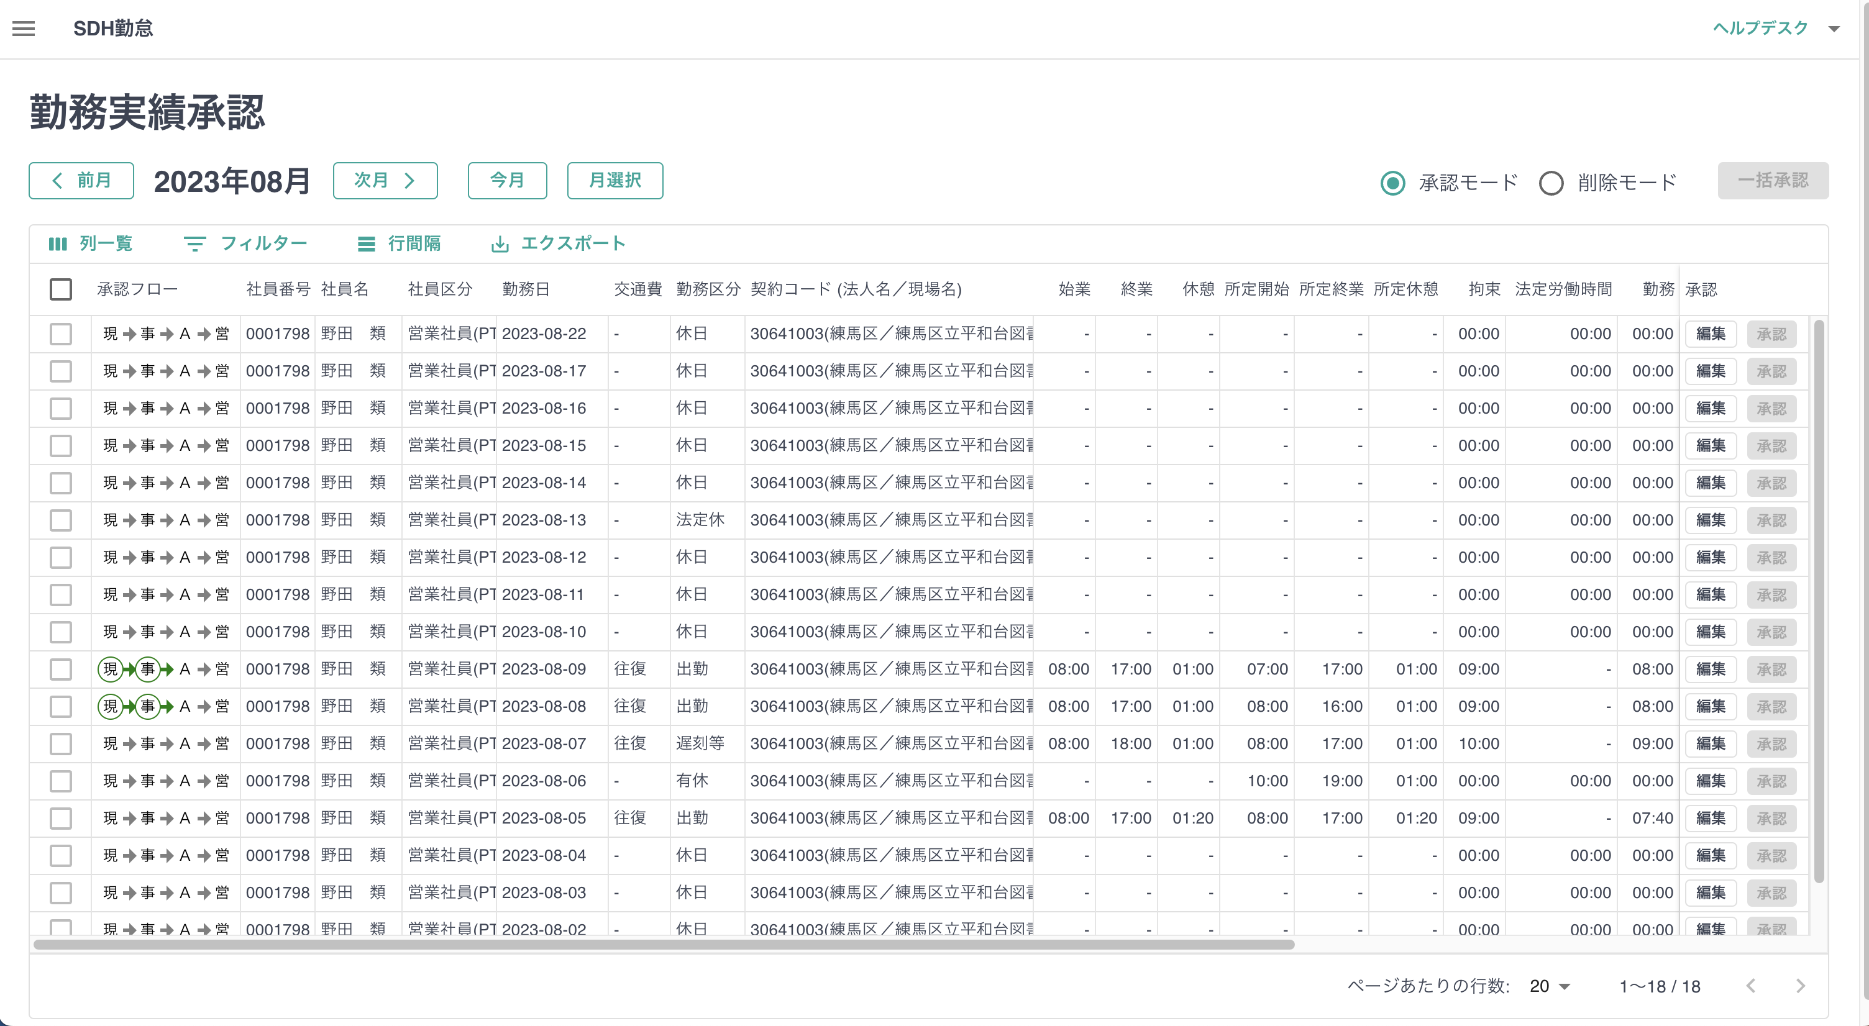Sort by the 社員番号 column header

point(278,289)
